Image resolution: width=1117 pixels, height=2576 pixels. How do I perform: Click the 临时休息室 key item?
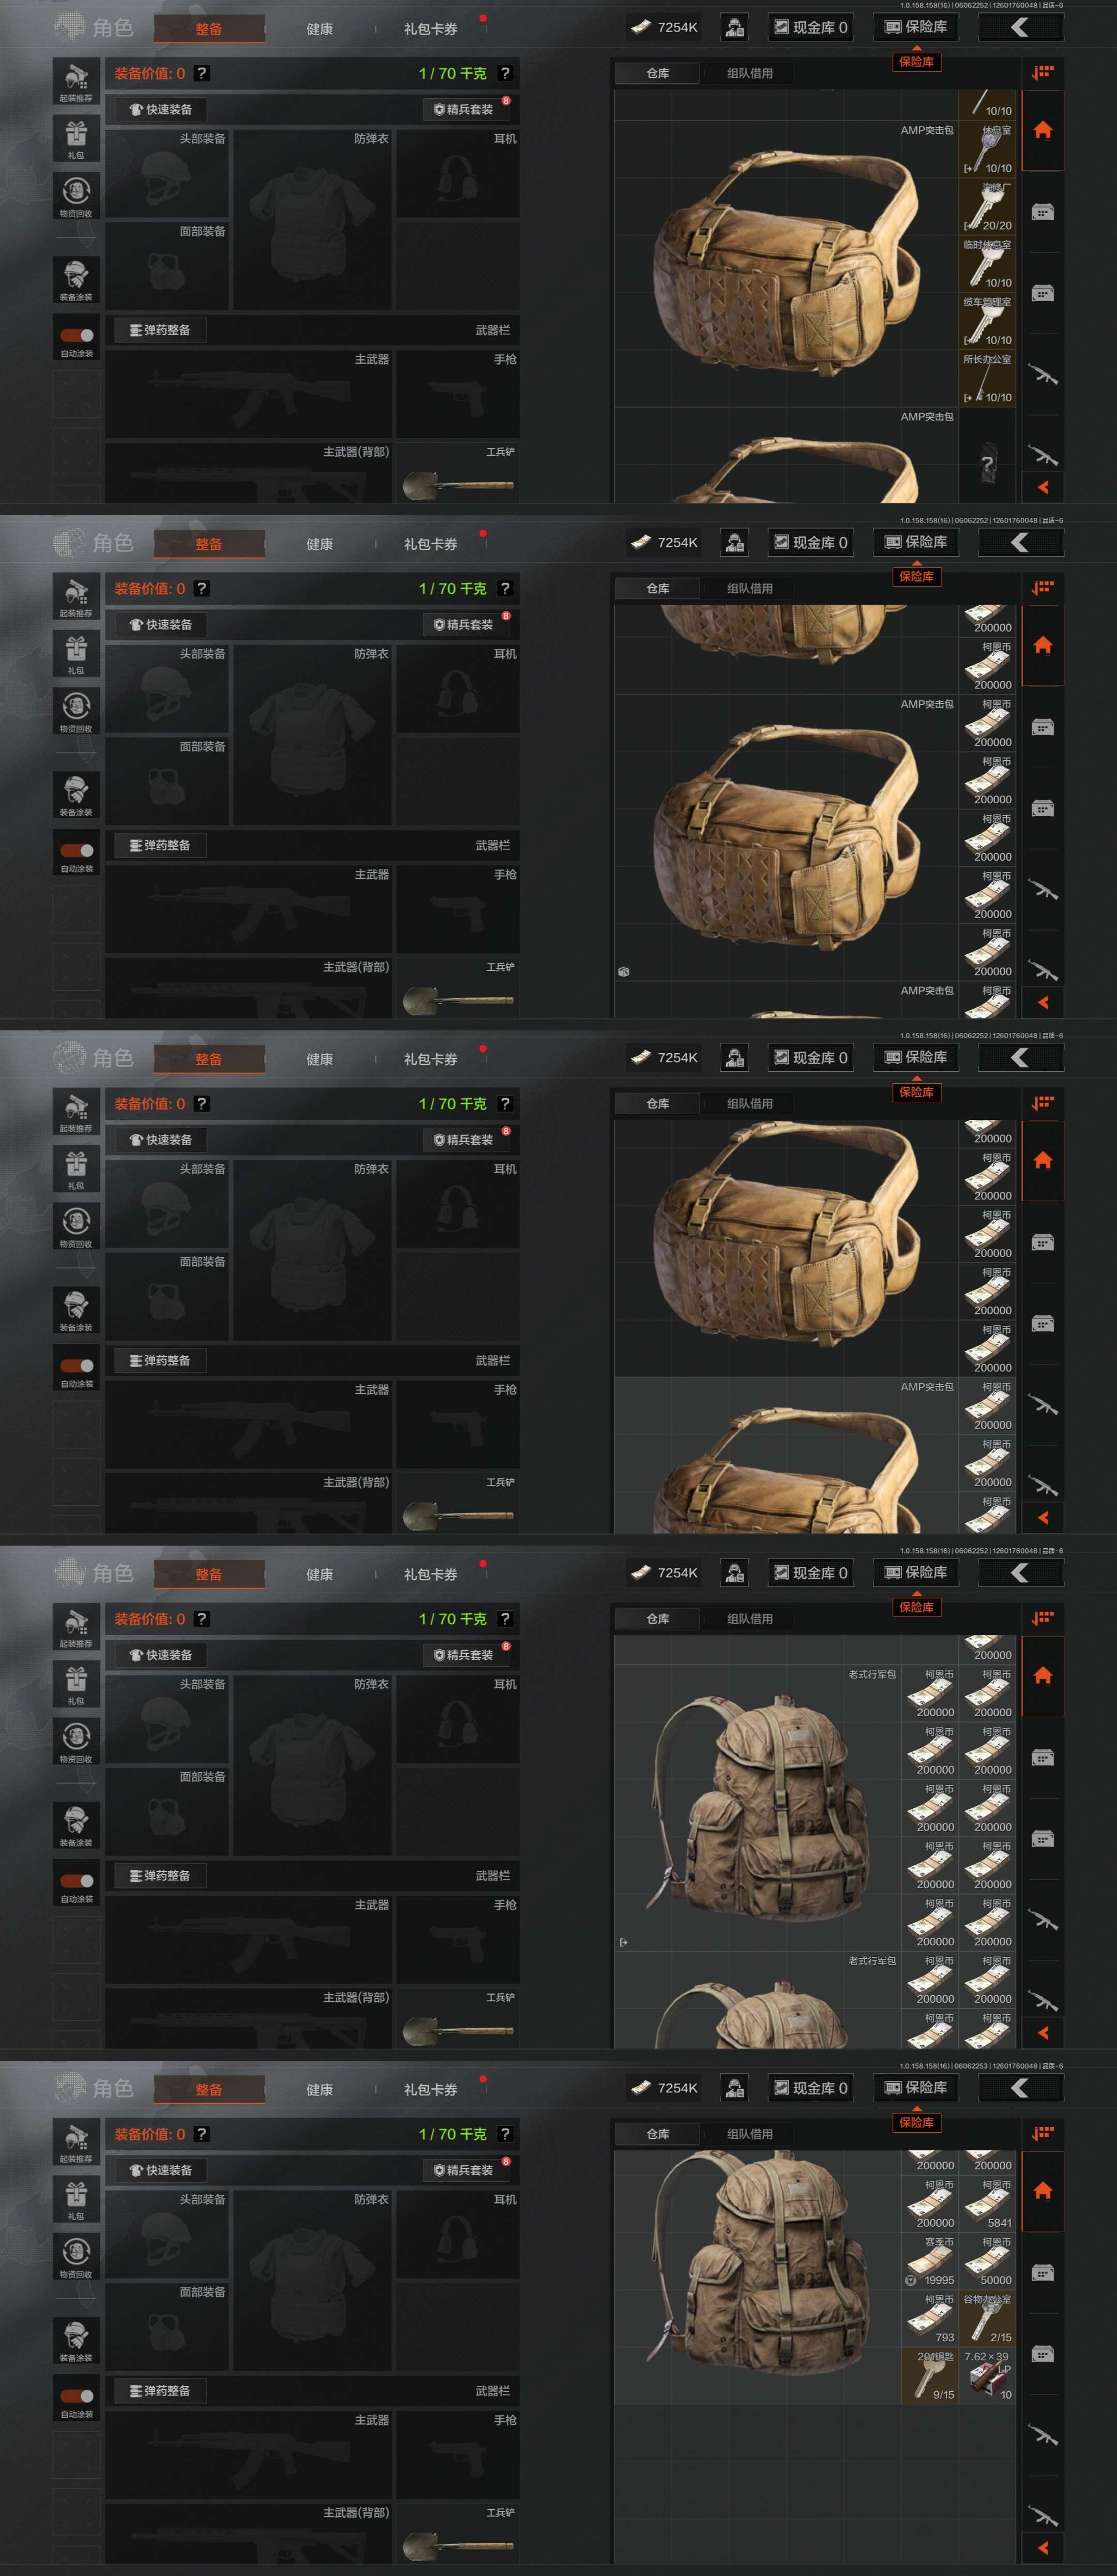pos(987,263)
